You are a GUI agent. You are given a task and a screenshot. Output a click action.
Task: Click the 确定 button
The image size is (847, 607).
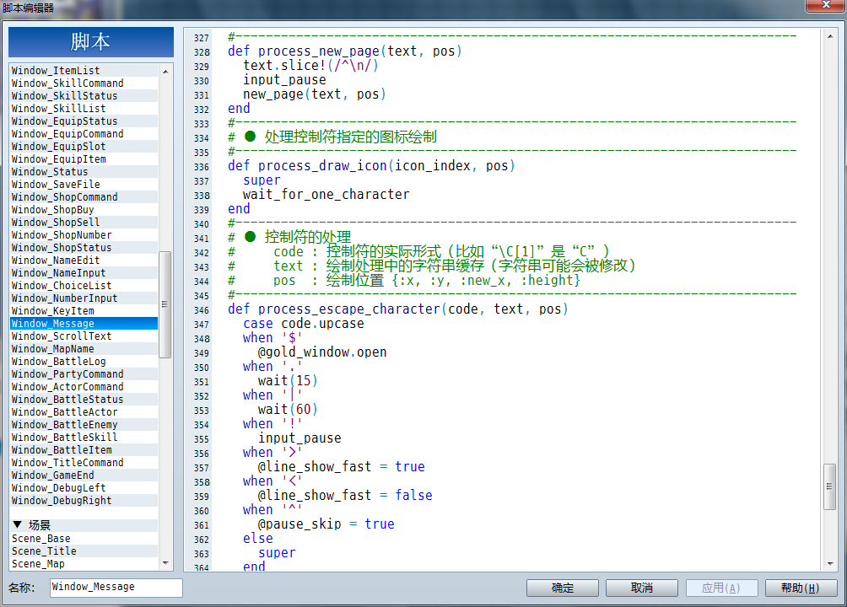563,588
